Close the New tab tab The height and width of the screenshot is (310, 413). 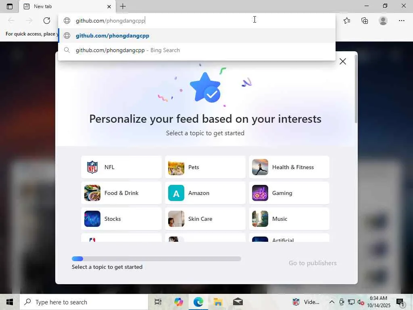pos(109,6)
